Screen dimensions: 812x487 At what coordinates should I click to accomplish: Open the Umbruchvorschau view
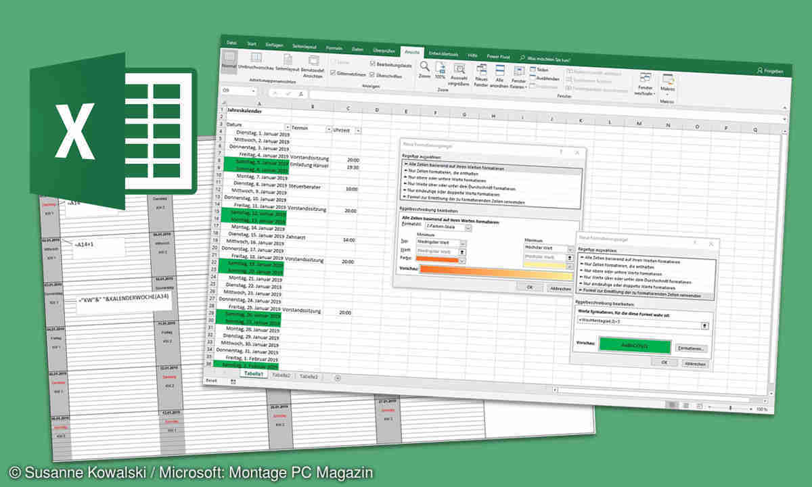pyautogui.click(x=256, y=60)
